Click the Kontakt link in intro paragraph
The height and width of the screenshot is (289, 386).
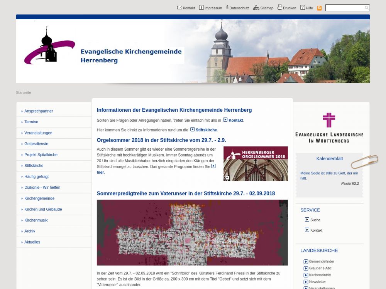pyautogui.click(x=235, y=121)
